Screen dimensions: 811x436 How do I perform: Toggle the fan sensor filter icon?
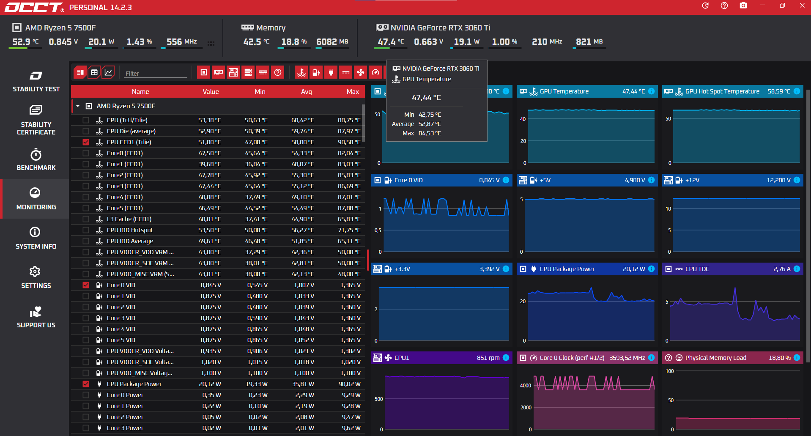[x=360, y=72]
